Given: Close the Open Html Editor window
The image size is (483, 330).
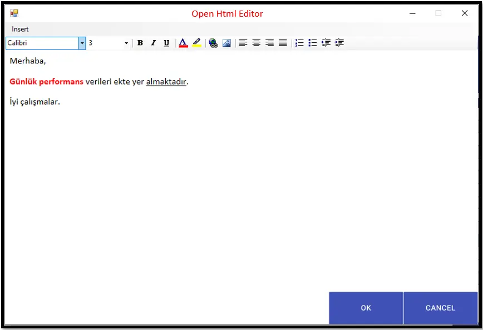Looking at the screenshot, I should pyautogui.click(x=465, y=13).
